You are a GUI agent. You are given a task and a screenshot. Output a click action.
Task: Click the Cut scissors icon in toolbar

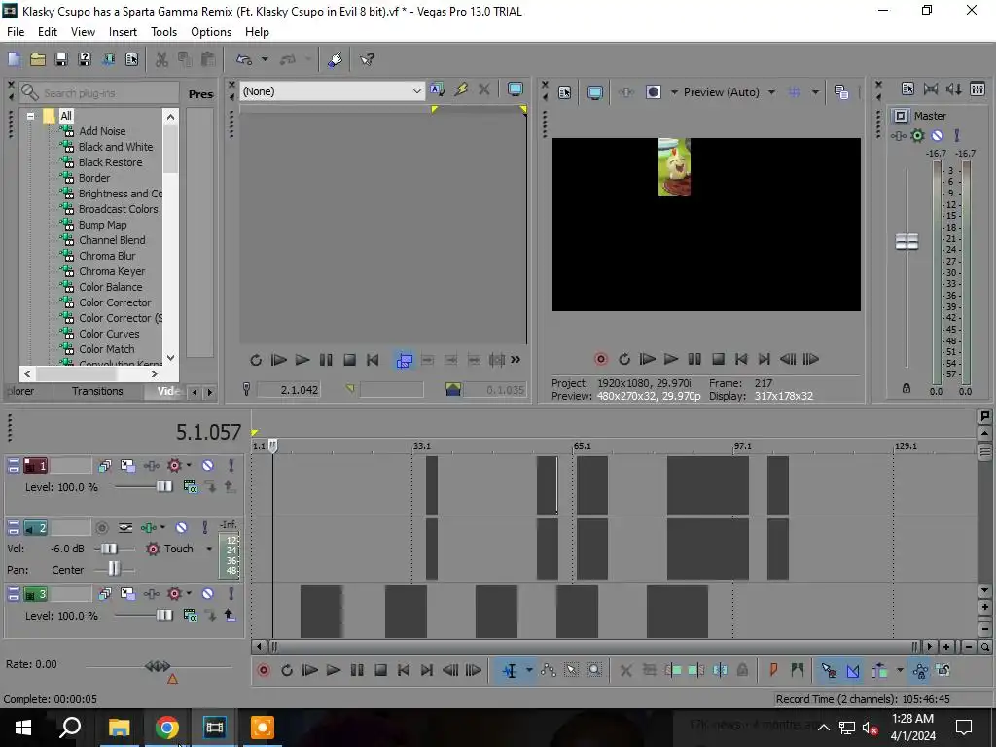coord(161,59)
